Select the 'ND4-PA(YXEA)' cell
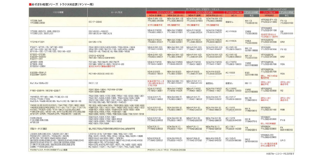Viewport: 331px width, 155px height. click(214, 41)
